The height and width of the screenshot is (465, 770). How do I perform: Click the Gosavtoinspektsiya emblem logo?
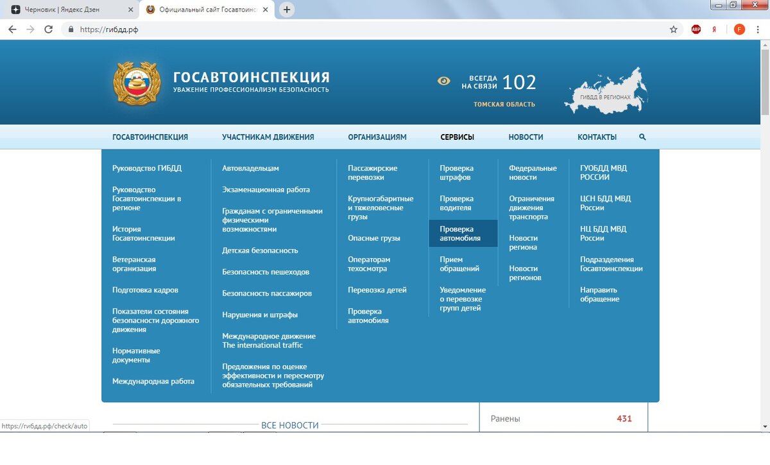click(137, 83)
